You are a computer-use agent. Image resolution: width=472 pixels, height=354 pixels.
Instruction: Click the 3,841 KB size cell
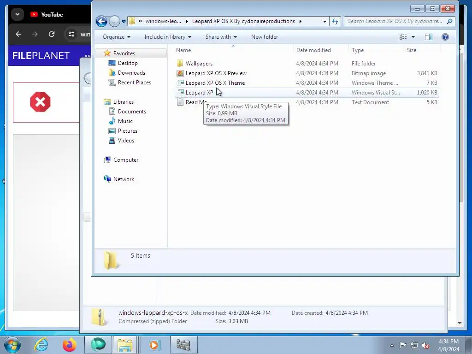[x=427, y=73]
